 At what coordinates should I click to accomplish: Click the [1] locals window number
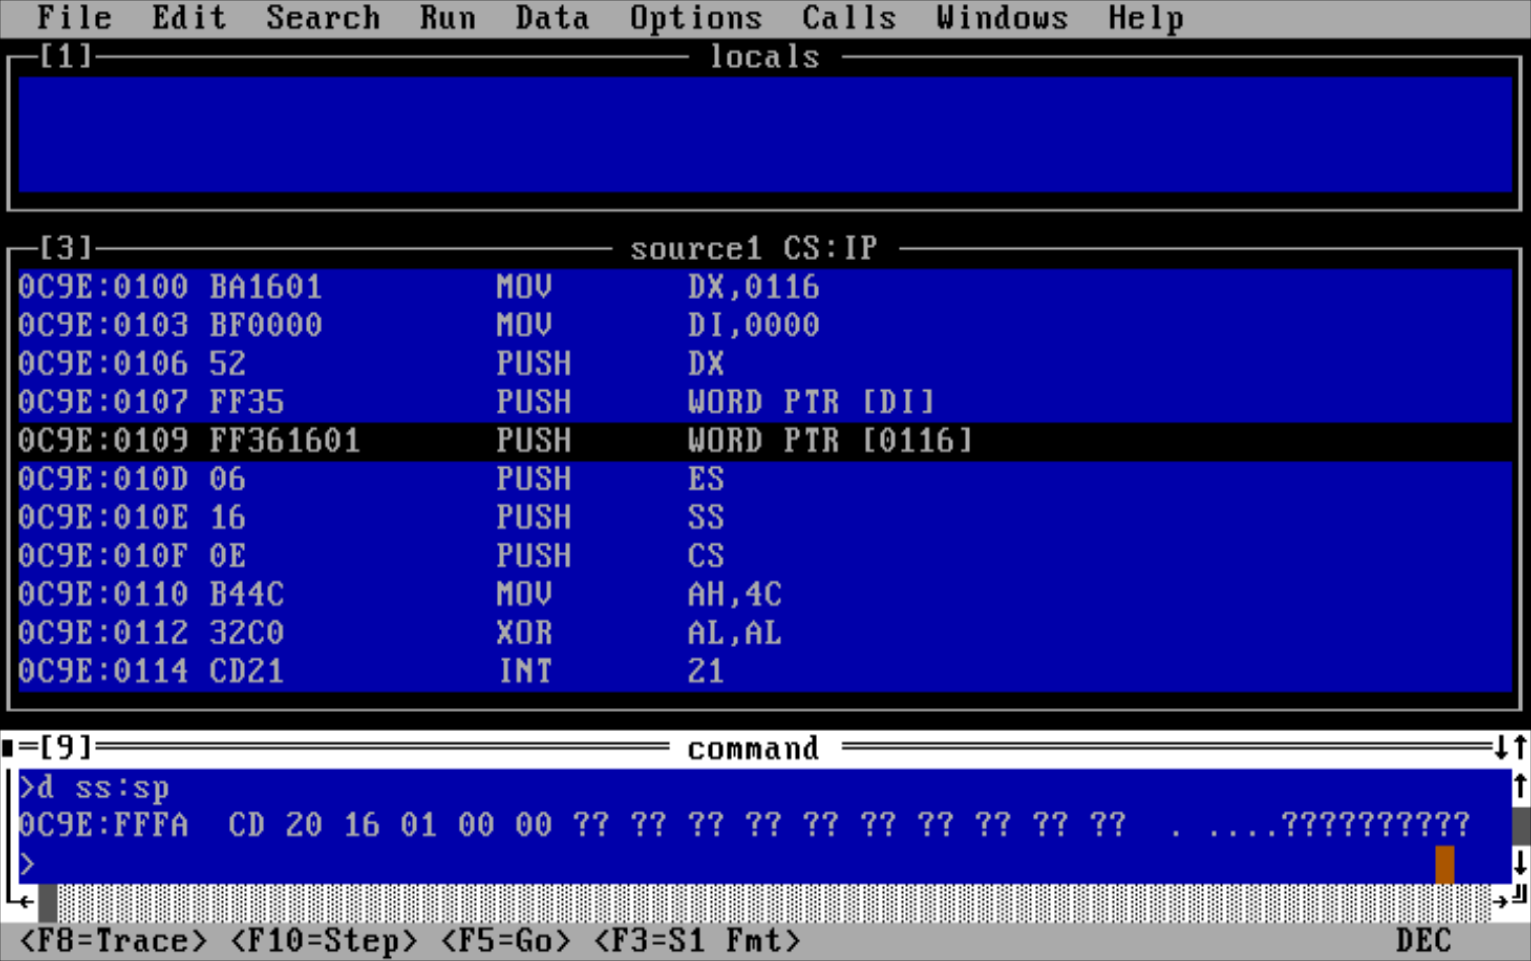tap(66, 57)
